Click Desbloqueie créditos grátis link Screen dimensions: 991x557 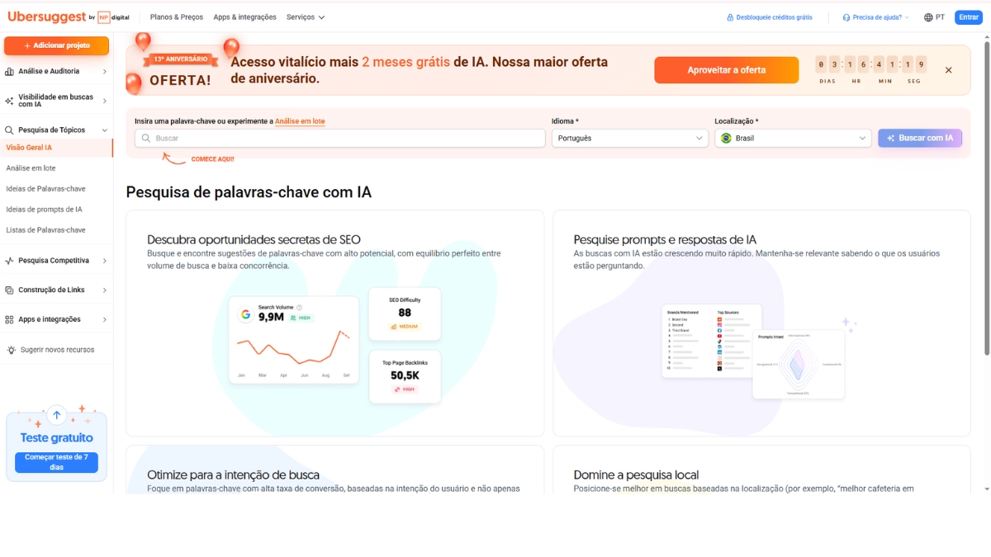coord(770,17)
